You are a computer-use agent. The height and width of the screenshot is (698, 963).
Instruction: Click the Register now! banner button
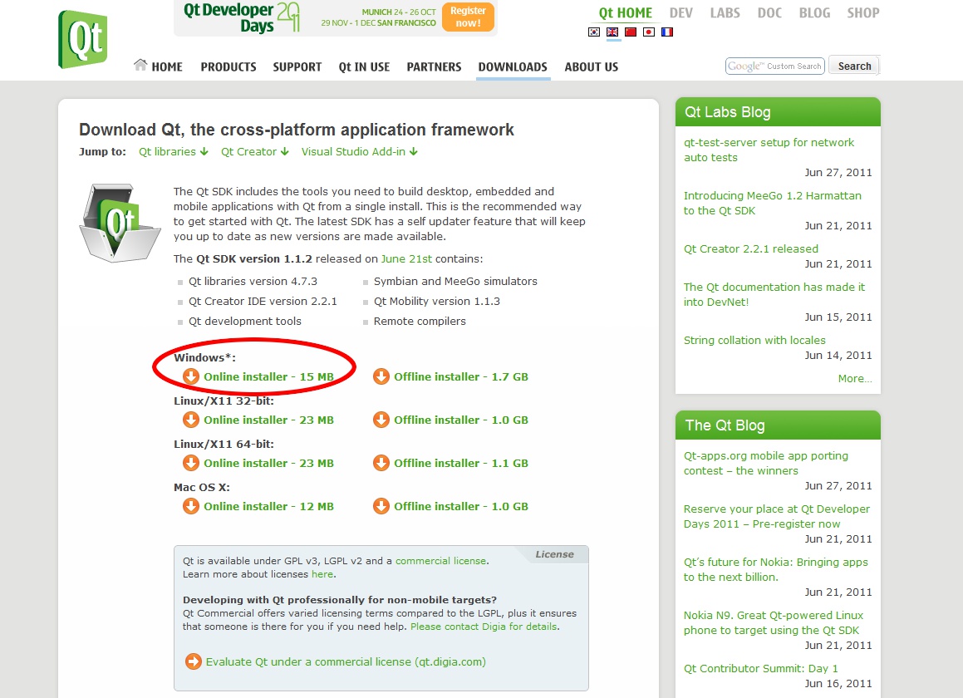pos(468,17)
